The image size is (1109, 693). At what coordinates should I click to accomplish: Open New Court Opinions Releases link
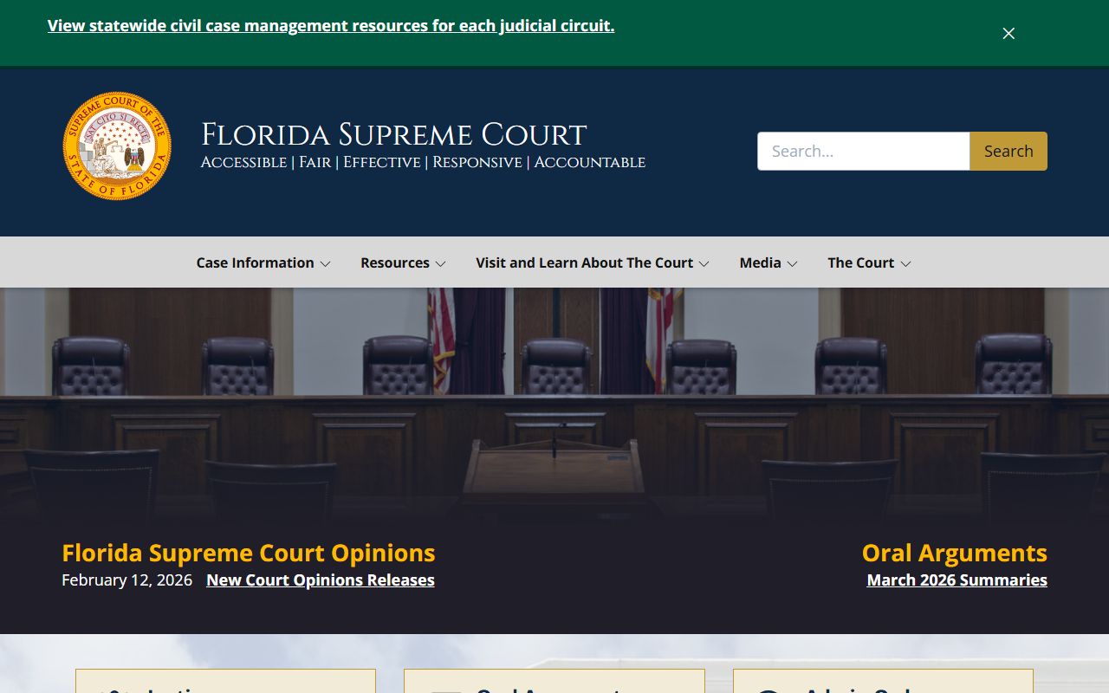321,580
